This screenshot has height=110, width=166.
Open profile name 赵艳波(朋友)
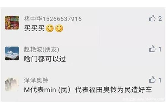click(x=41, y=50)
